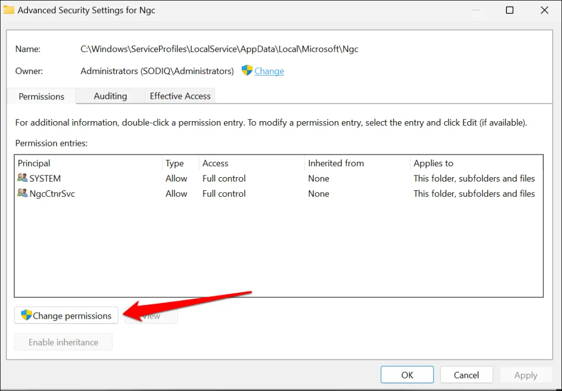Screen dimensions: 562x391
Task: Sort by the Principal column header
Action: (34, 163)
